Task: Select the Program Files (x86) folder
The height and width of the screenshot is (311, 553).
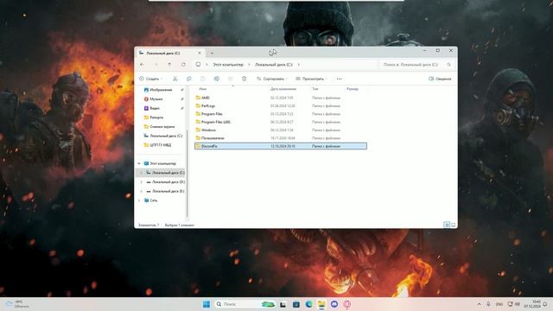Action: 280,122
